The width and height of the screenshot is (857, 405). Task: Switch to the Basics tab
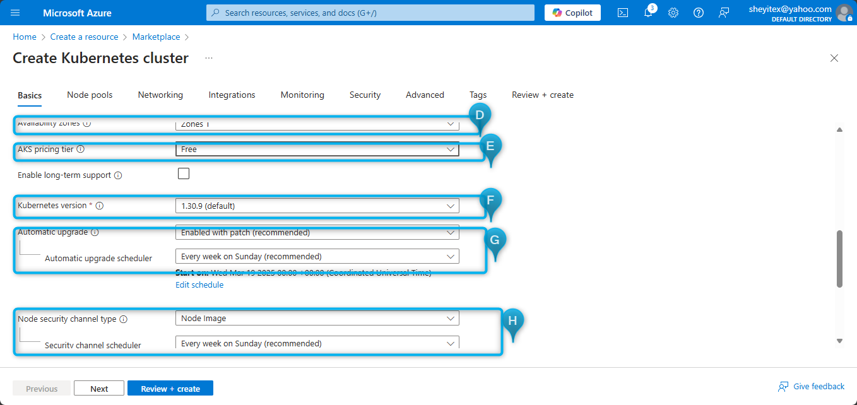pos(30,95)
